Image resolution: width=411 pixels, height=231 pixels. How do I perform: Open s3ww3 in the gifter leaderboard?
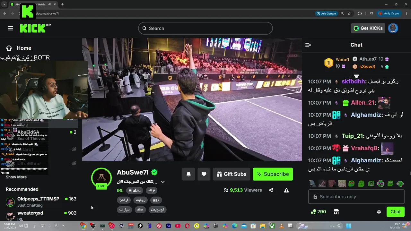point(367,67)
